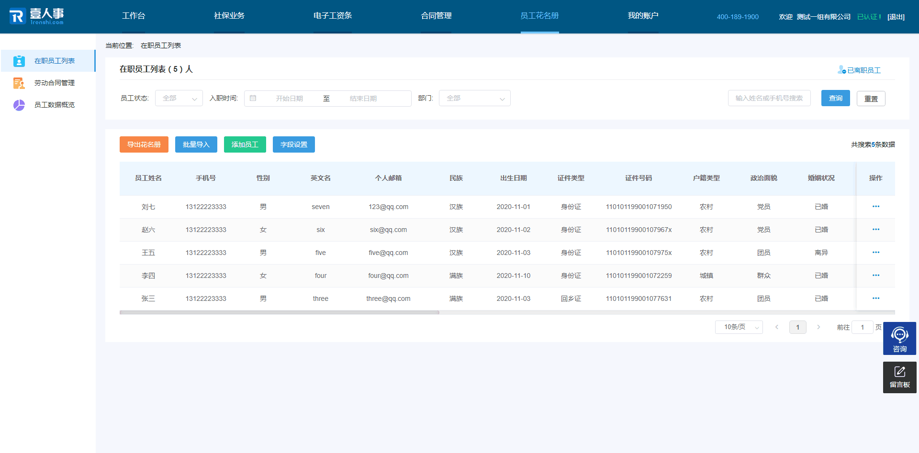This screenshot has height=453, width=919.
Task: Click the 劳动合同管理 sidebar icon
Action: point(19,83)
